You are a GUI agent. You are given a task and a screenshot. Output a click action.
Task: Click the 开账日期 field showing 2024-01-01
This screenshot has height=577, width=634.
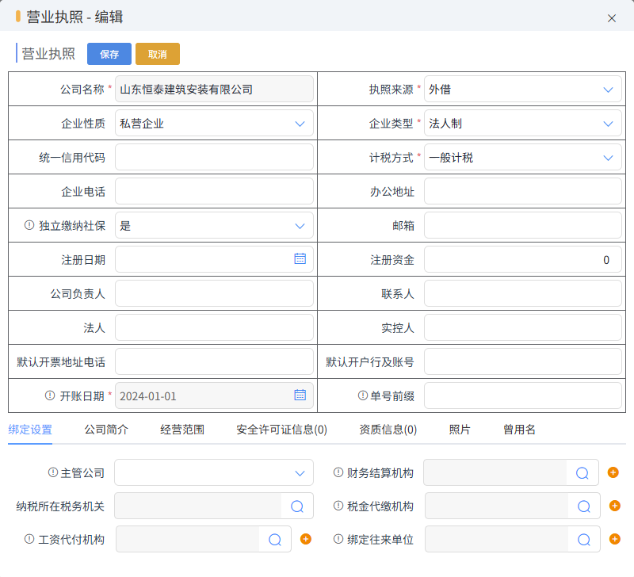[214, 395]
